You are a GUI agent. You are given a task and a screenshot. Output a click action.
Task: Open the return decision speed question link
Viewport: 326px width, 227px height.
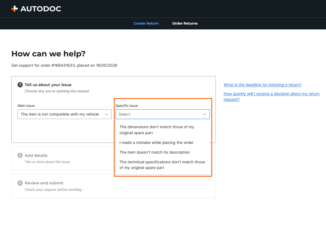271,97
